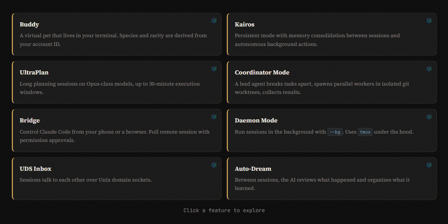448x224 pixels.
Task: Click the Coordinator Mode card's corner icon
Action: (429, 69)
